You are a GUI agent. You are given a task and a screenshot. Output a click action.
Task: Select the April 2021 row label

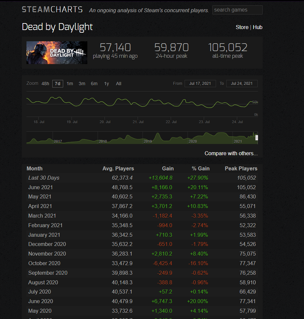(x=40, y=206)
